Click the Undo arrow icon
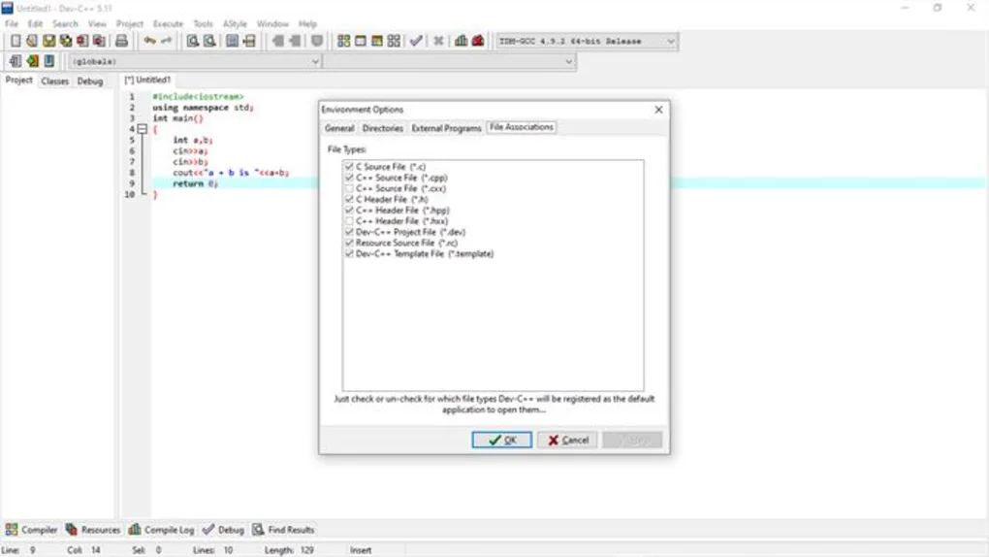Image resolution: width=989 pixels, height=557 pixels. [149, 41]
